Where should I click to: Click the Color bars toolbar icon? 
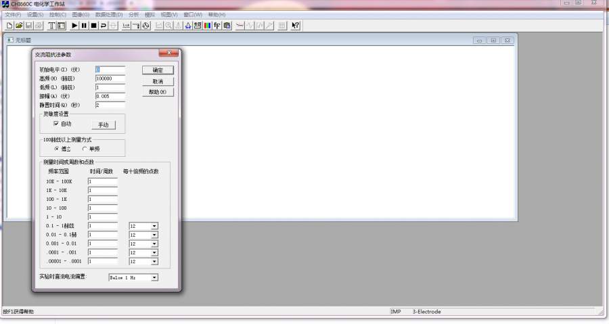click(208, 26)
